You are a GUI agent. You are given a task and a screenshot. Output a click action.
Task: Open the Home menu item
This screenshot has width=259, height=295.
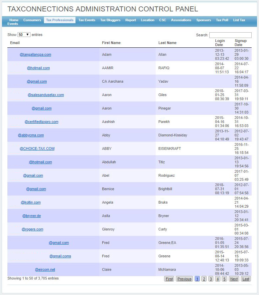click(x=14, y=20)
